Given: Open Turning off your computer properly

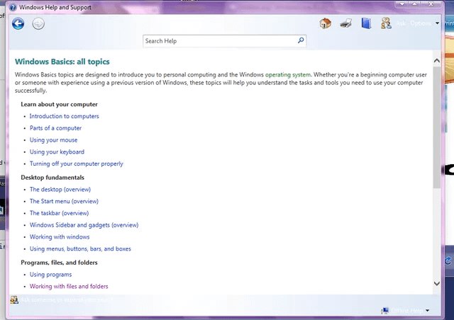Looking at the screenshot, I should 77,164.
